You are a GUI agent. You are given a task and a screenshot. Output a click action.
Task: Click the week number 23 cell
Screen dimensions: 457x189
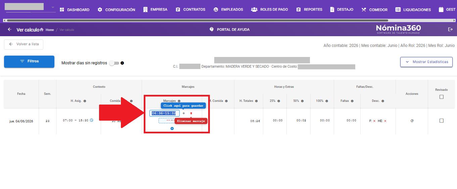[47, 121]
